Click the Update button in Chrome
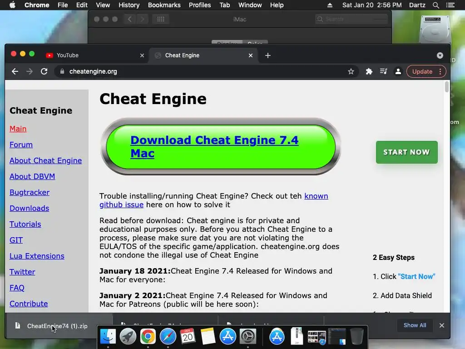 click(422, 71)
